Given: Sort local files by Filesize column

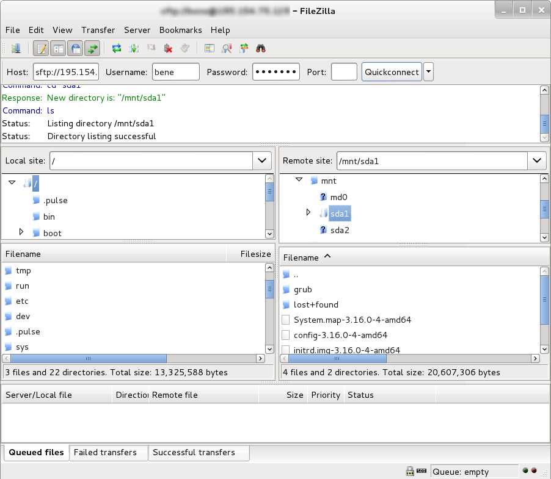Looking at the screenshot, I should pos(255,254).
